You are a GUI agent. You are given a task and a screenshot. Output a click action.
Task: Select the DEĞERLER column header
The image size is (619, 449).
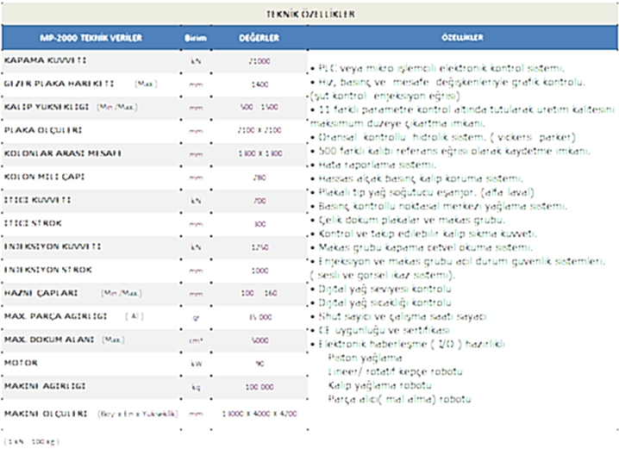[x=258, y=39]
